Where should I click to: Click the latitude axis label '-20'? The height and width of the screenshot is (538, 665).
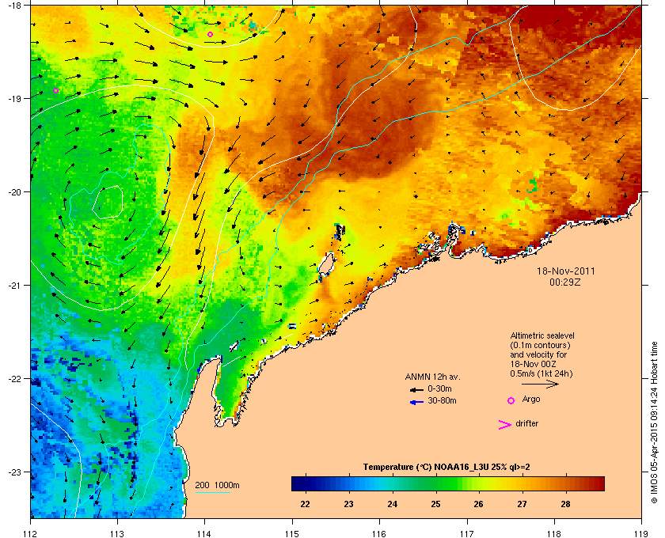pos(16,192)
